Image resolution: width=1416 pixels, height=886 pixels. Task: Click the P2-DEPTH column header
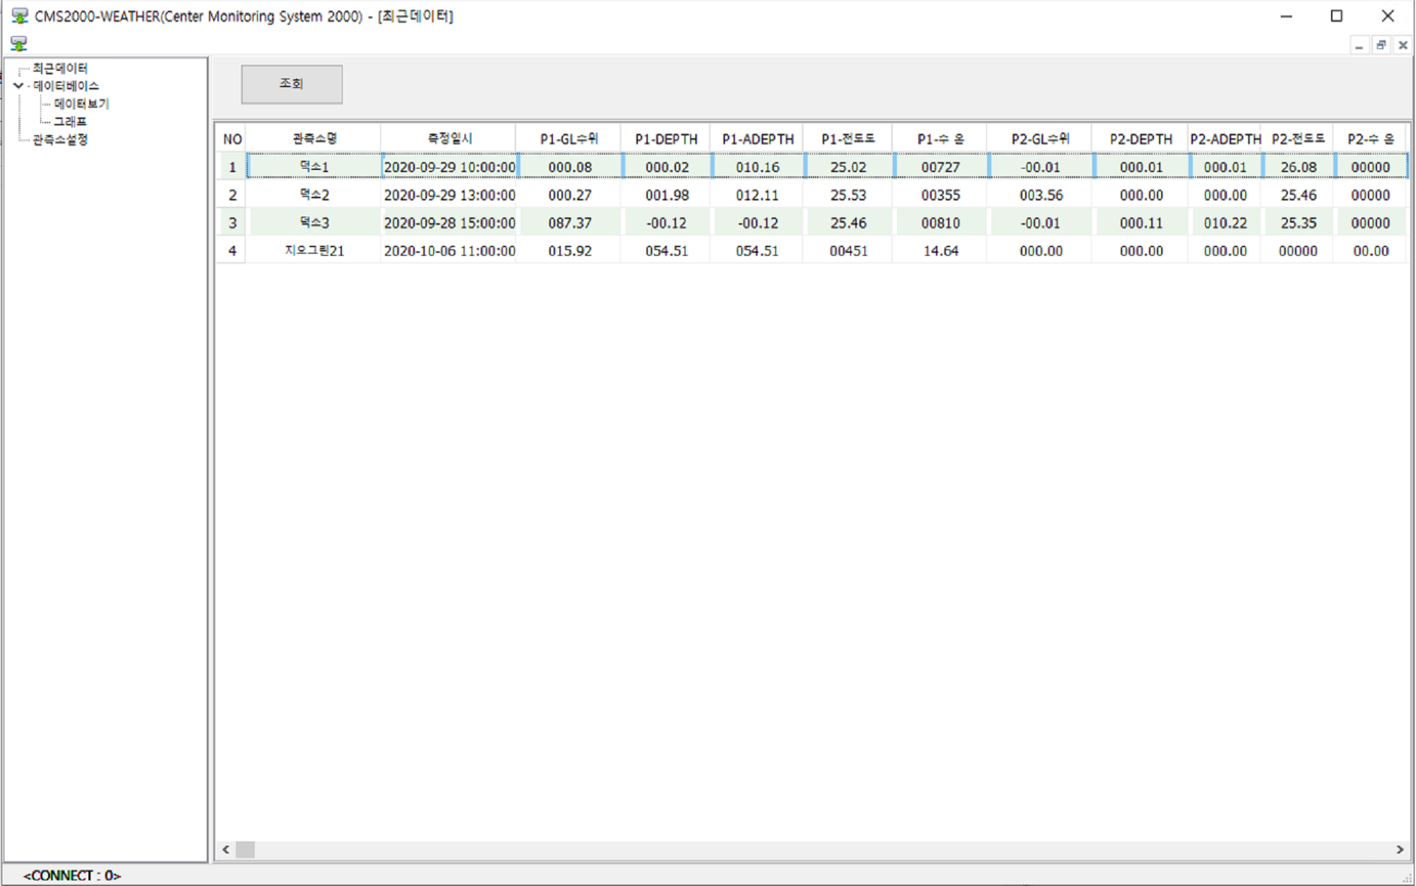(x=1141, y=139)
